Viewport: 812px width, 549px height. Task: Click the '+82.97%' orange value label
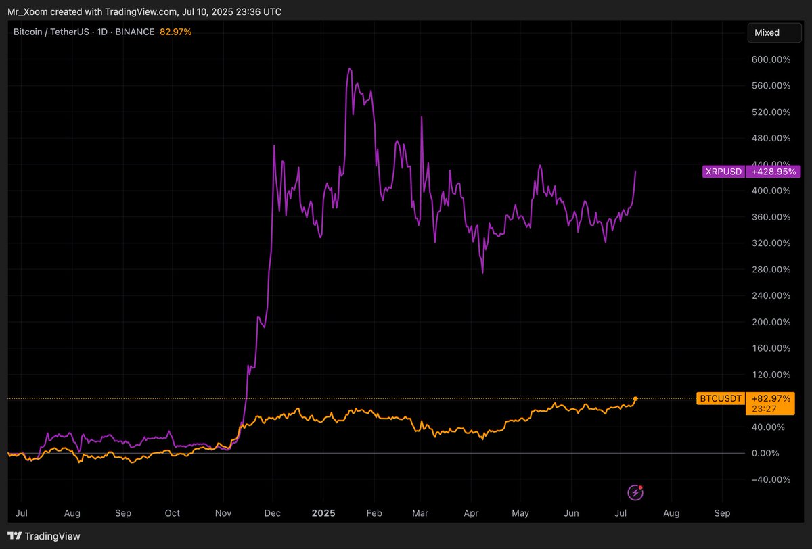(x=769, y=398)
